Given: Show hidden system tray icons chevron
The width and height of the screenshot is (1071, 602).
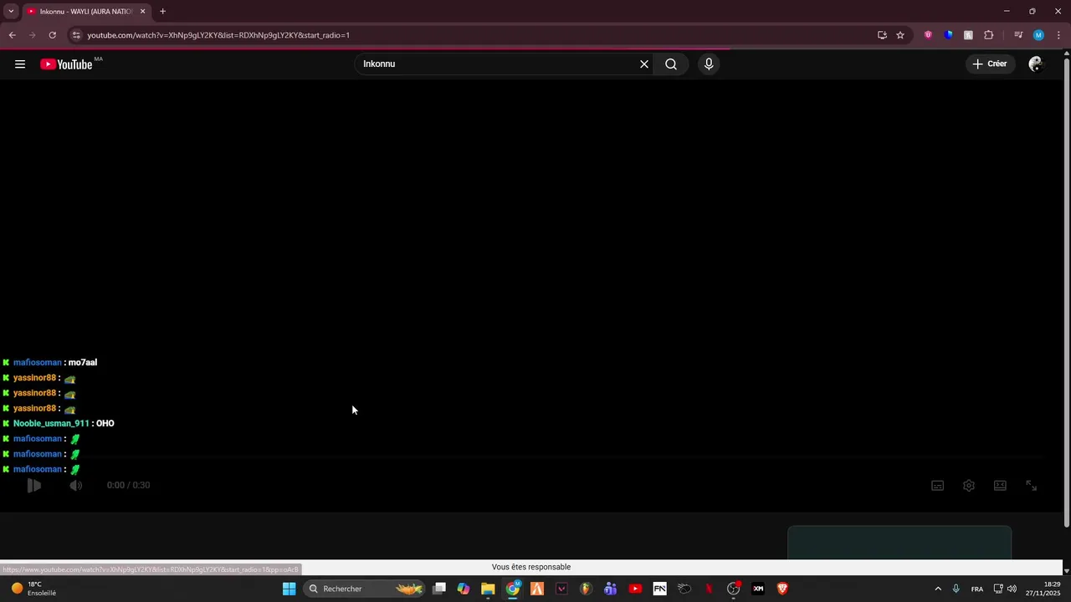Looking at the screenshot, I should [938, 589].
